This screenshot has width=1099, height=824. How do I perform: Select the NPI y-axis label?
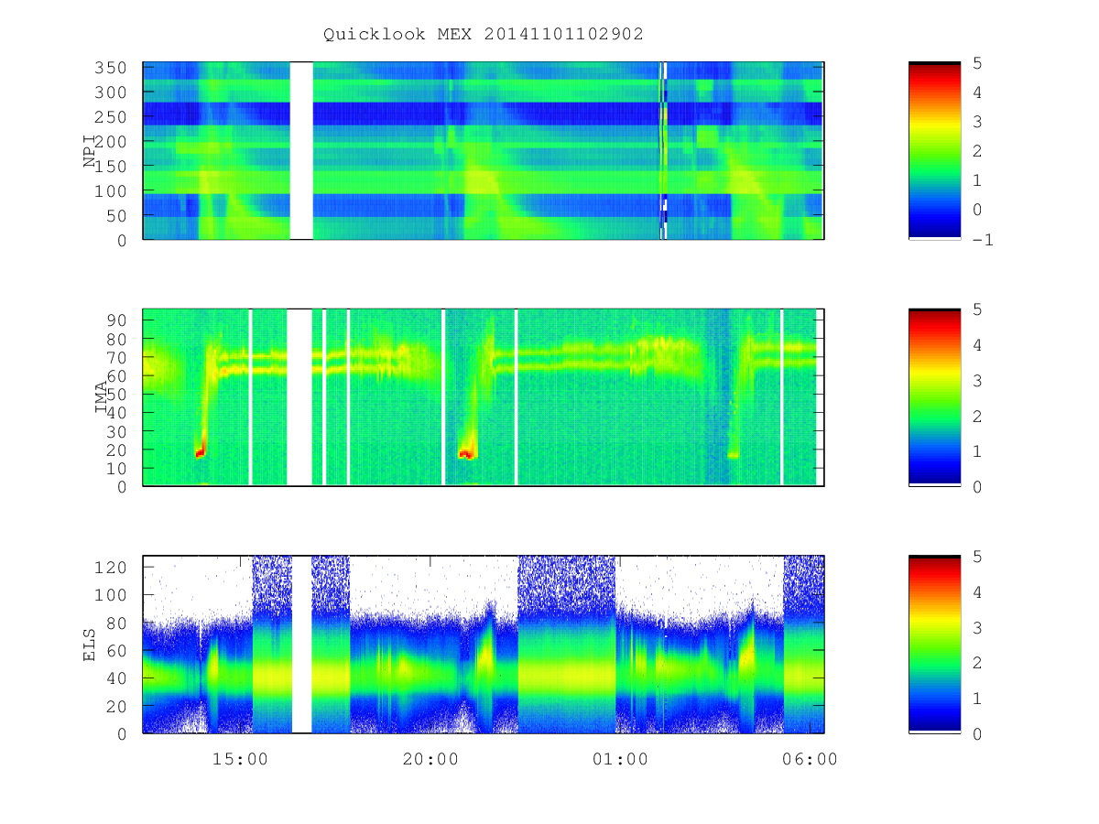90,151
